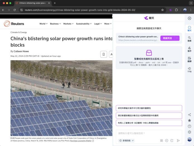Open the help question mark icon
The image size is (194, 146).
[x=189, y=126]
